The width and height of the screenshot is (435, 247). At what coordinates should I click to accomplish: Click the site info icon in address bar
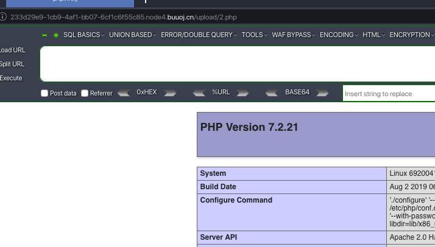pyautogui.click(x=3, y=16)
